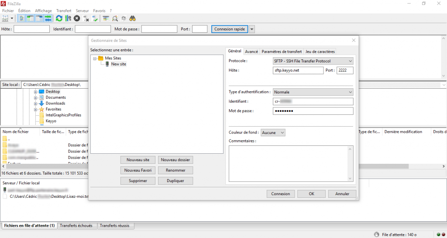Open the Type d'authentification dropdown
Image resolution: width=447 pixels, height=238 pixels.
coord(313,92)
